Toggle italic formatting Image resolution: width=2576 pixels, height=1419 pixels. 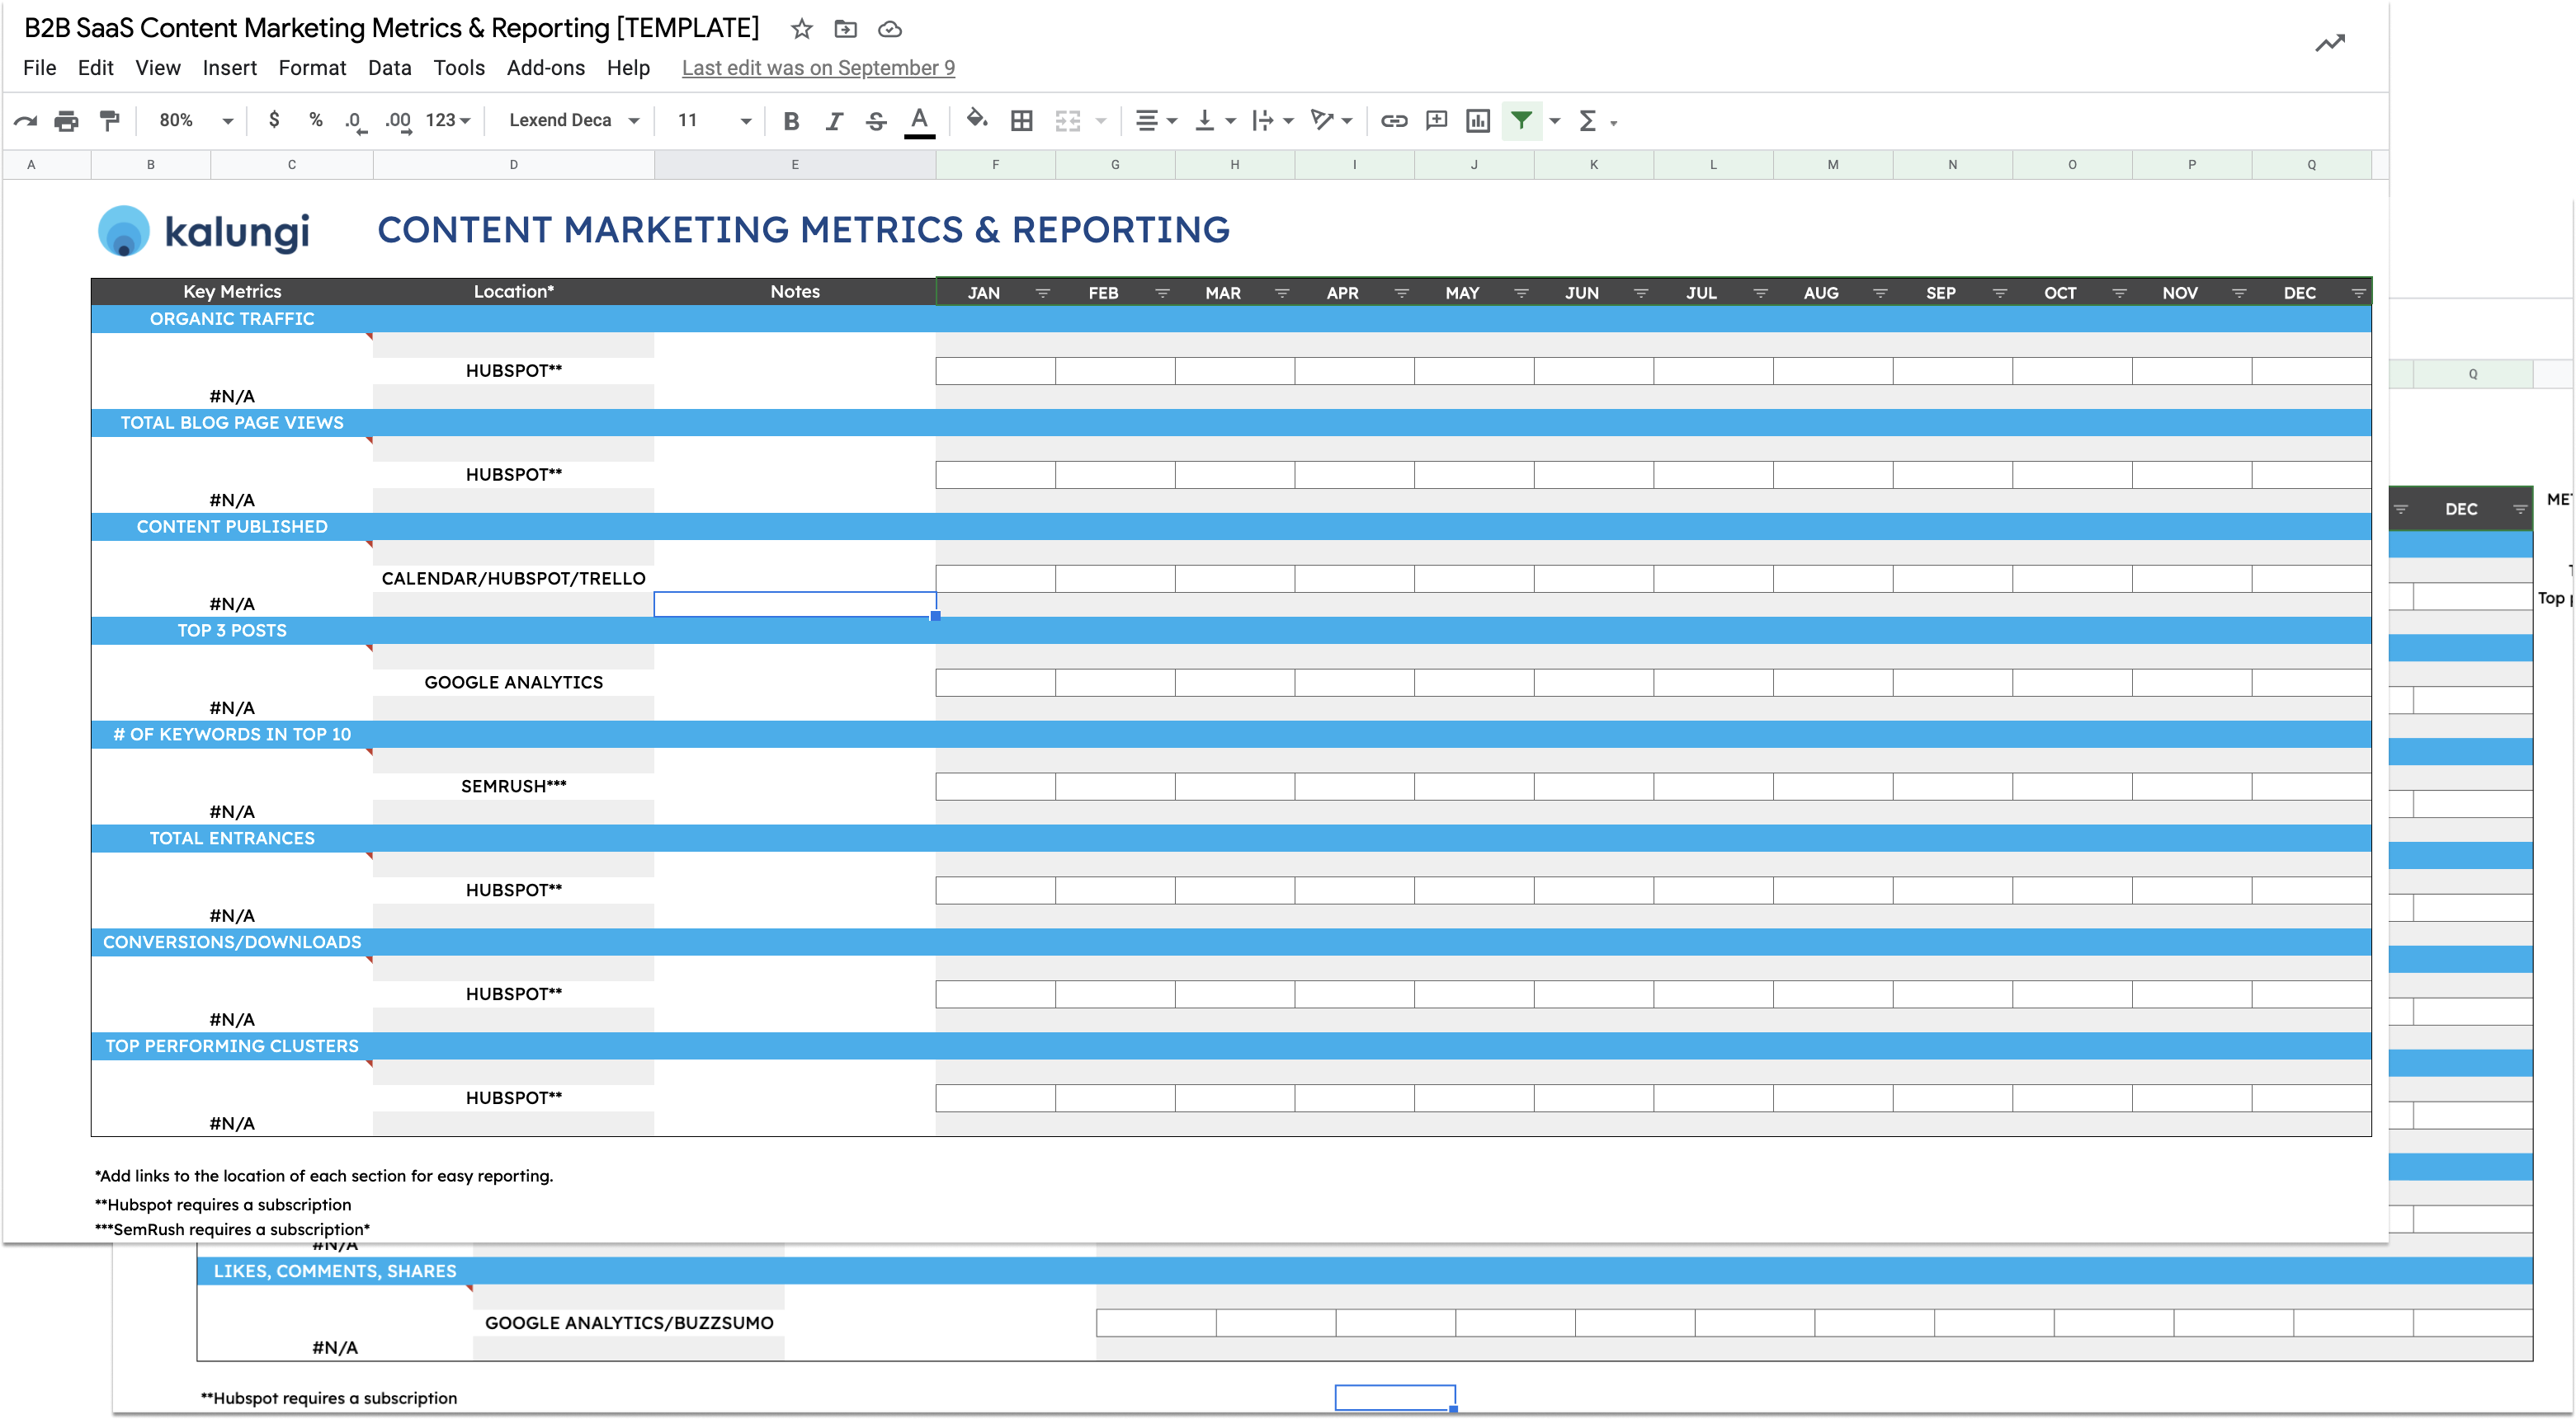click(x=833, y=121)
